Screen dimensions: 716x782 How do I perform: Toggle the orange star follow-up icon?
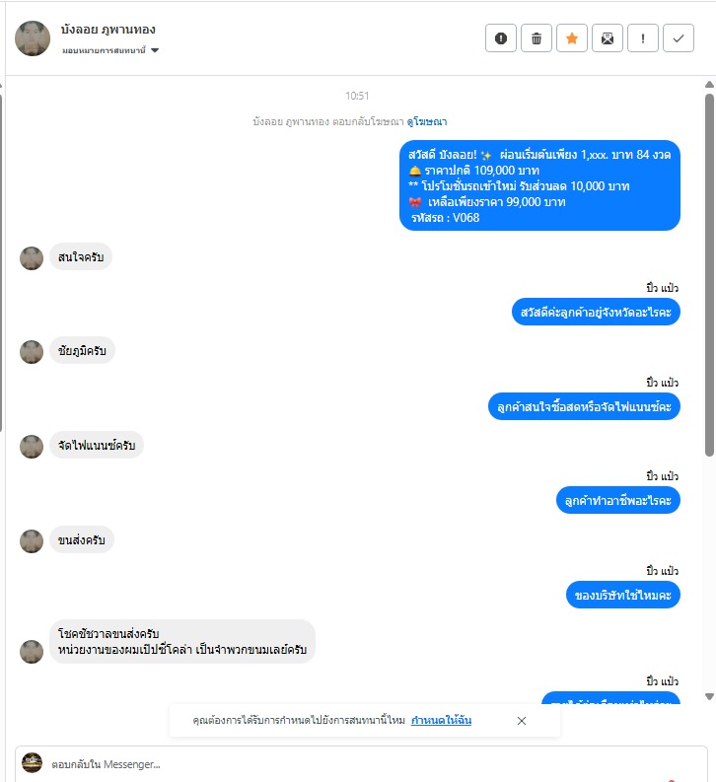[572, 37]
